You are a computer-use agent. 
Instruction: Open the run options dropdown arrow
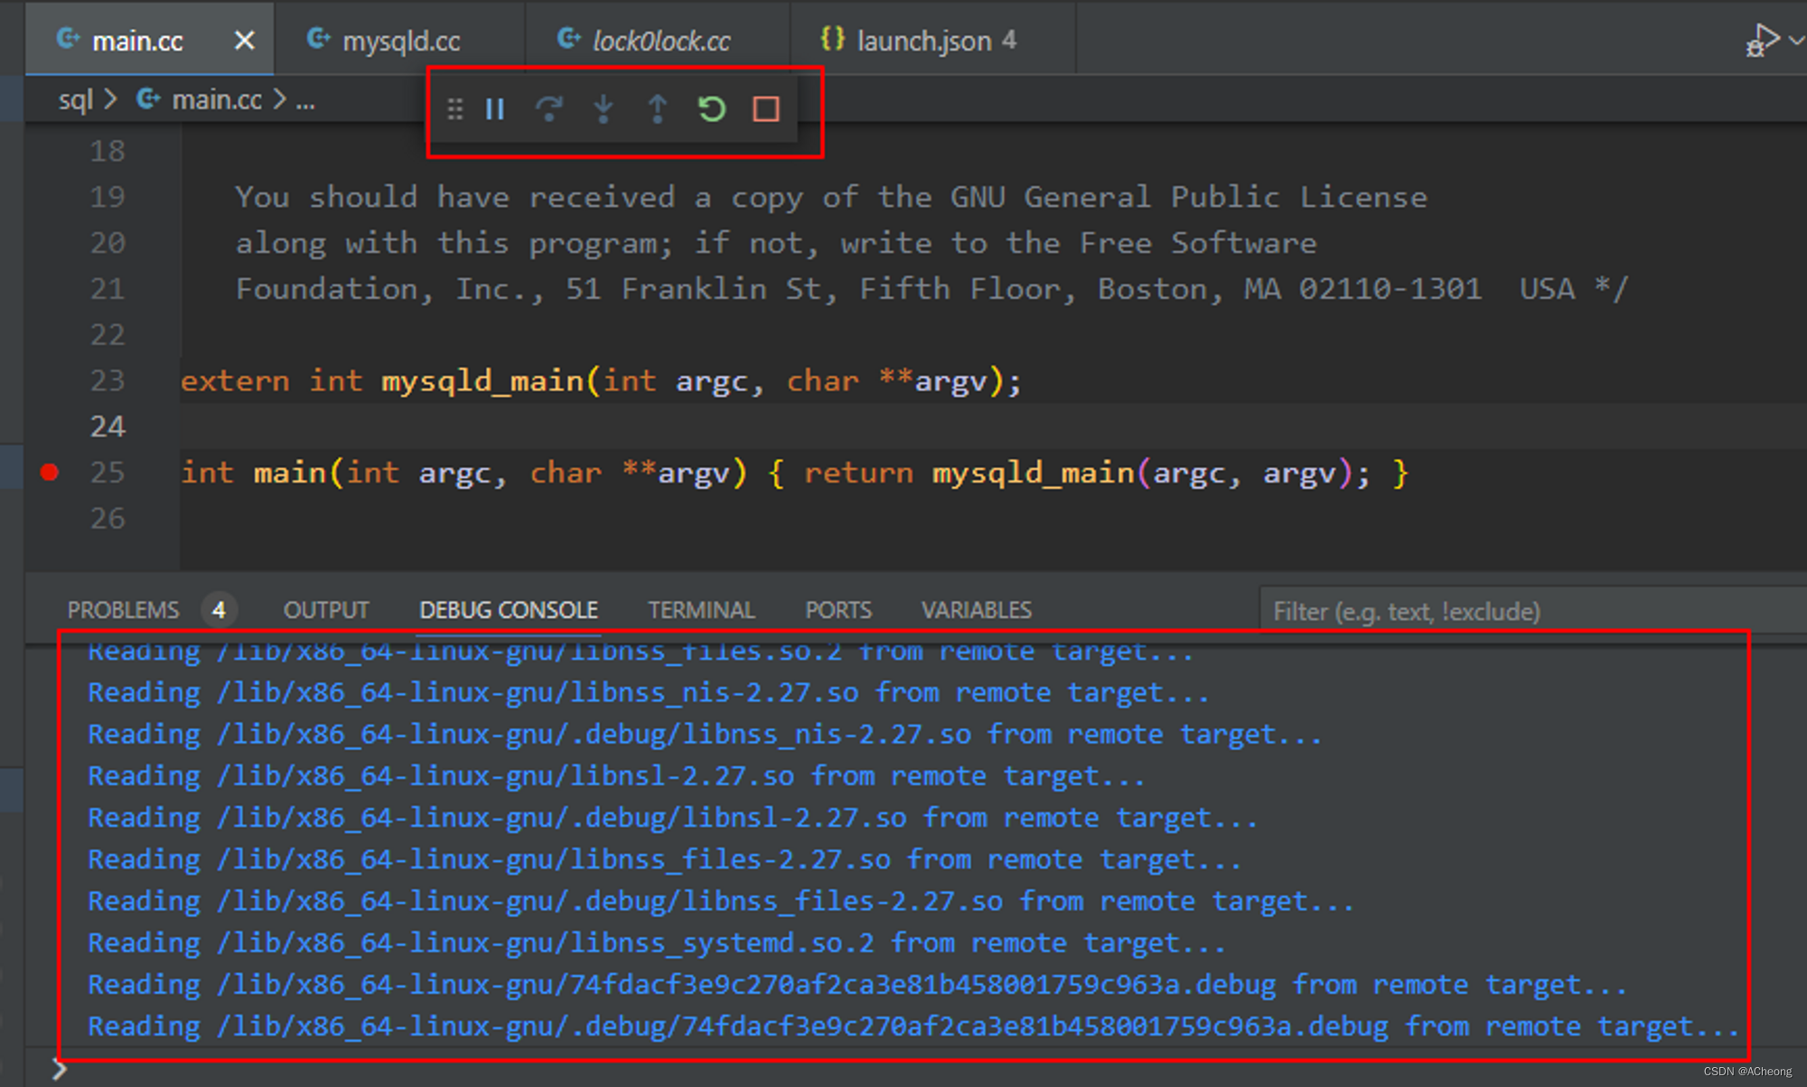(1796, 41)
